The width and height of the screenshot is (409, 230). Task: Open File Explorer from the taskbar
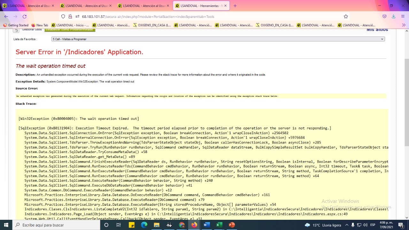[157, 225]
